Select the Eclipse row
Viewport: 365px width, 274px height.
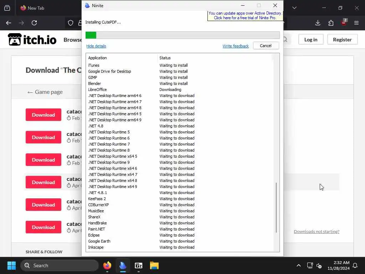180,235
